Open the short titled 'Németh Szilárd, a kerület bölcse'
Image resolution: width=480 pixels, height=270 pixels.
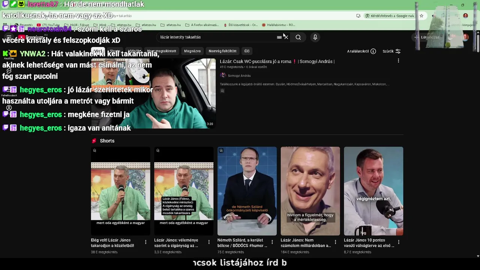click(x=242, y=243)
